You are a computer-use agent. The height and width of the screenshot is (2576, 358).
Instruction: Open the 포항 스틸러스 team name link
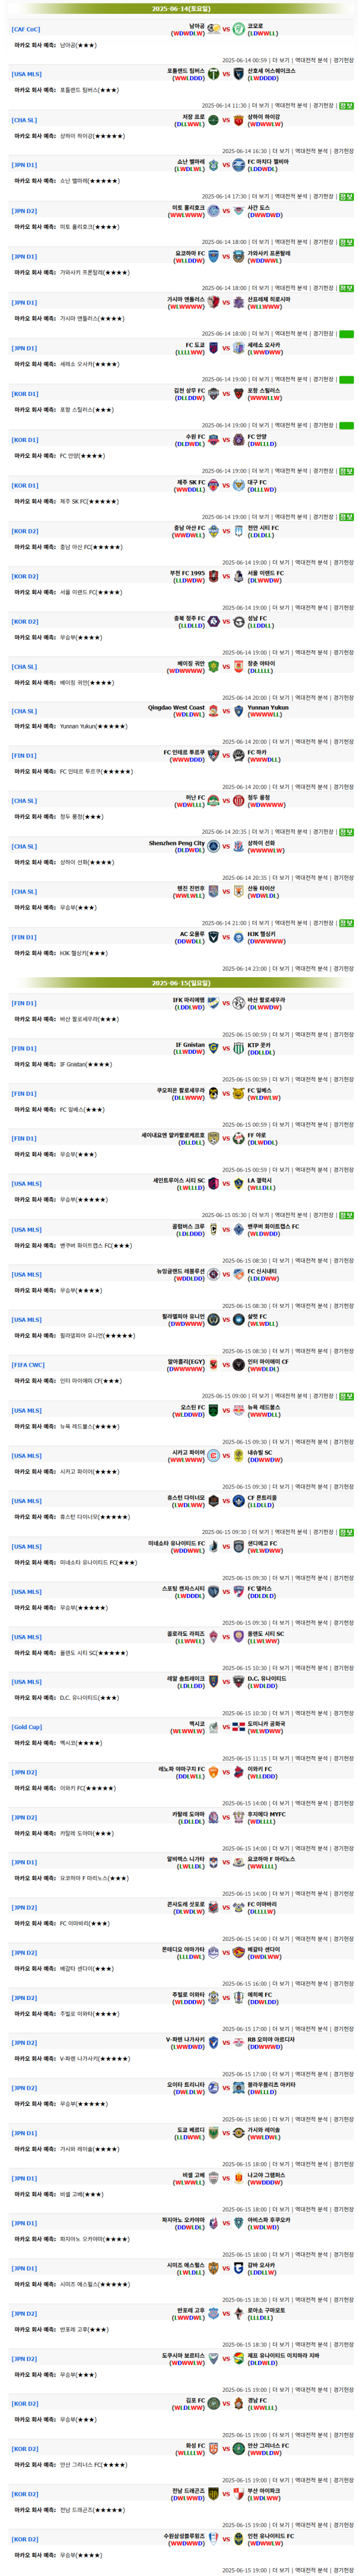coord(264,390)
